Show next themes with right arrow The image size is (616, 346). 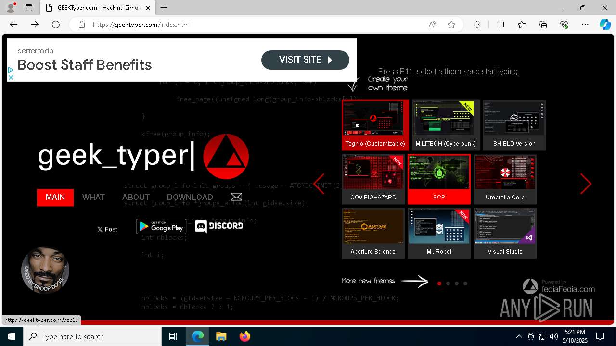tap(586, 184)
